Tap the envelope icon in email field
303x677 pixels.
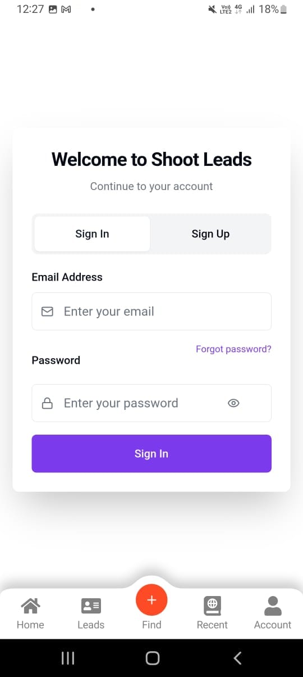coord(48,312)
